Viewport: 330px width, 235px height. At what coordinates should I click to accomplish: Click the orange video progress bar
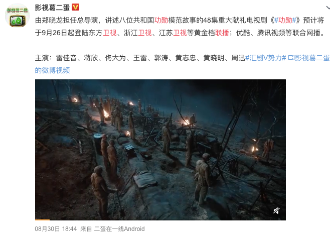pos(42,220)
